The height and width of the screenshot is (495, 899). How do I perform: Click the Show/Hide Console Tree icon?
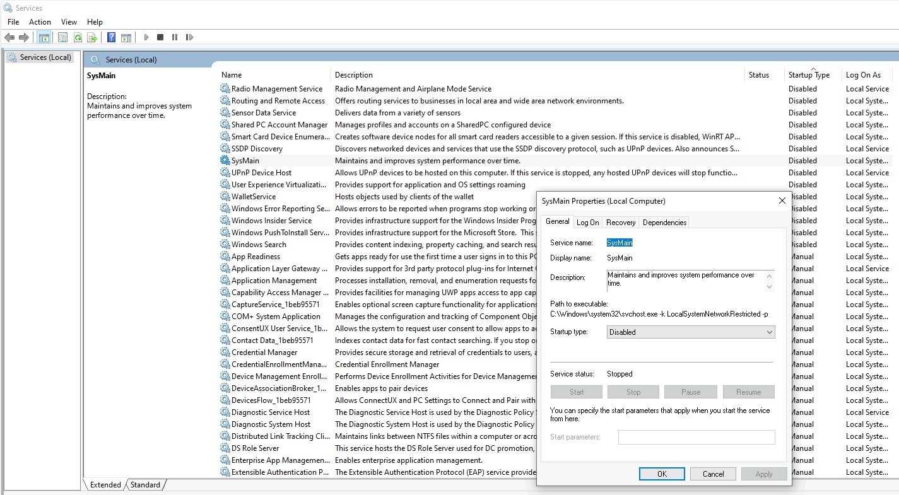coord(44,38)
